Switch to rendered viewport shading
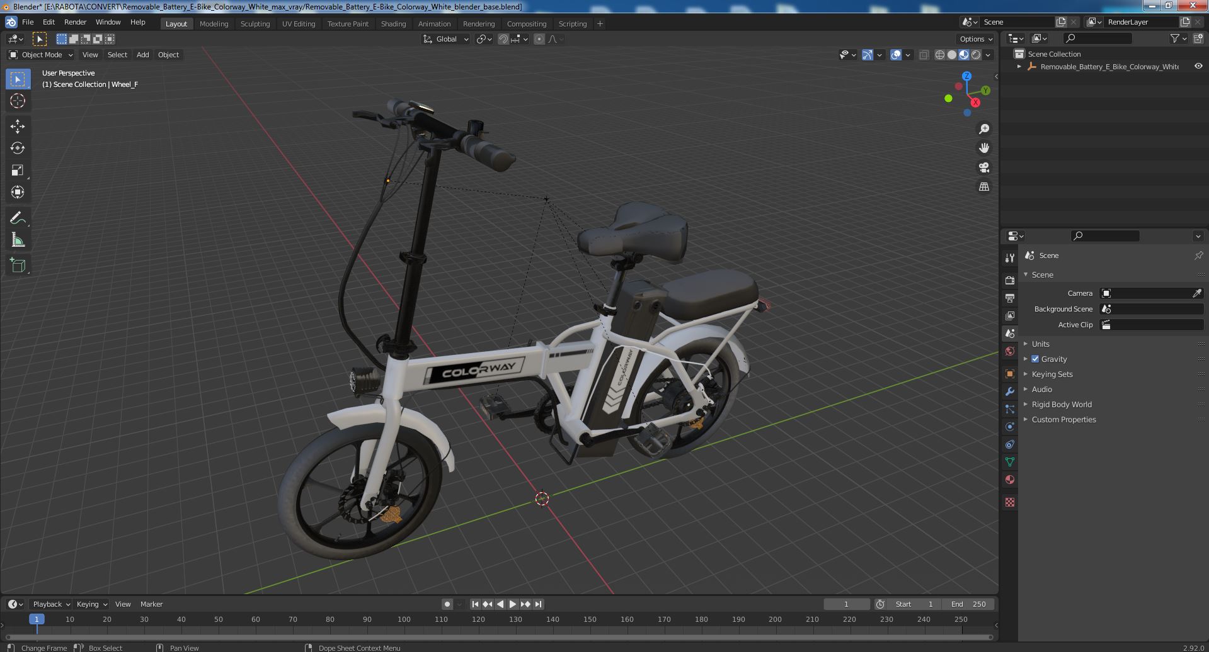Screen dimensions: 1209x652 pos(976,55)
